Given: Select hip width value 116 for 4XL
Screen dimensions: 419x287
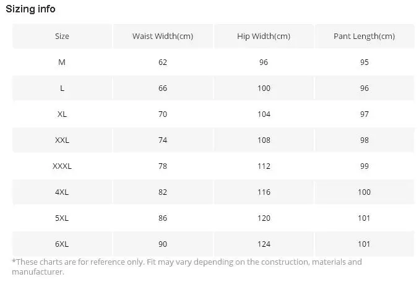Looking at the screenshot, I should coord(264,192).
